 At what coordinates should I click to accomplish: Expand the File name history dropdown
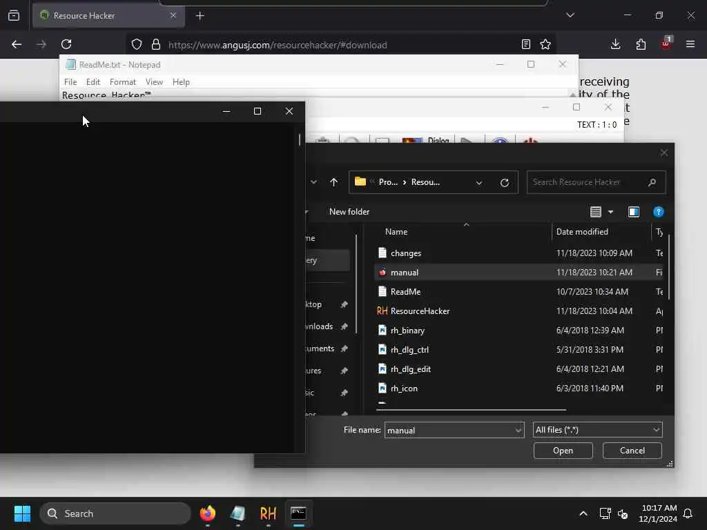pyautogui.click(x=519, y=430)
